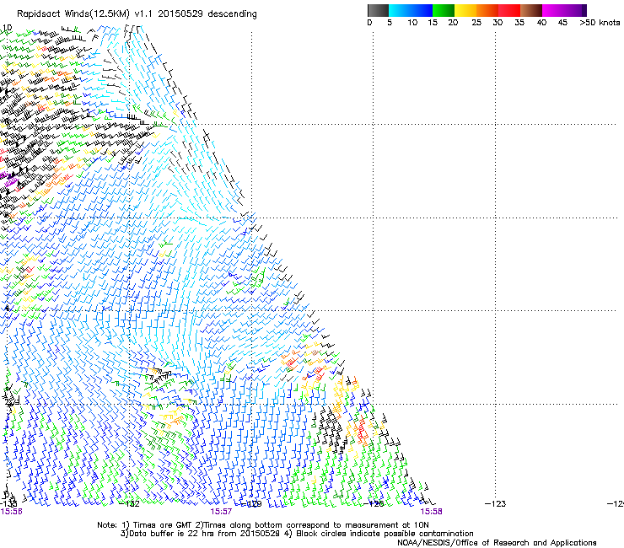Click the '35' legend scale label
Viewport: 624px width, 548px height.
519,23
